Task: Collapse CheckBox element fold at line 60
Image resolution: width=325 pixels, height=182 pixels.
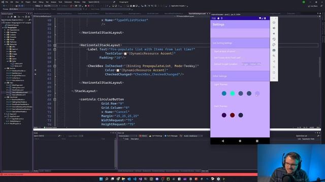Action: (55, 66)
